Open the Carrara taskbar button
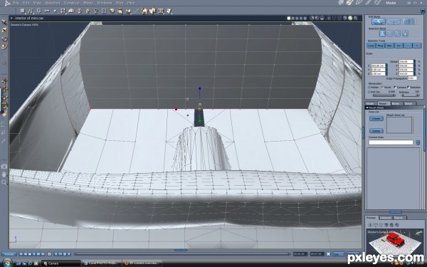The width and height of the screenshot is (427, 267). point(61,263)
